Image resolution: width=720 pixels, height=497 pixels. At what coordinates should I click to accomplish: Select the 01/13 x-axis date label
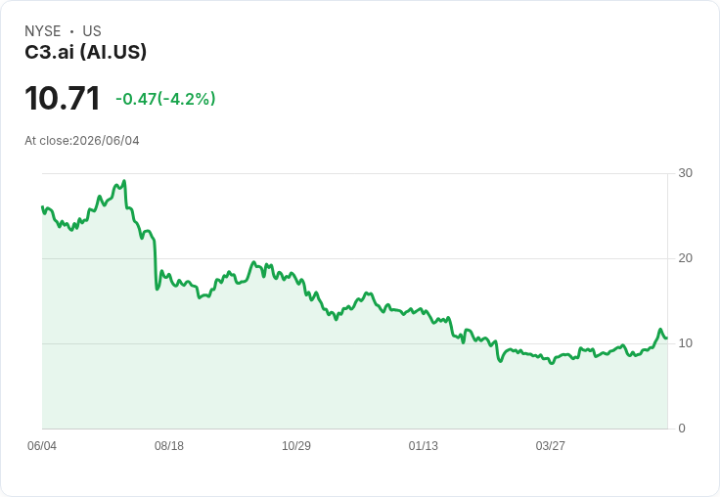(x=424, y=445)
